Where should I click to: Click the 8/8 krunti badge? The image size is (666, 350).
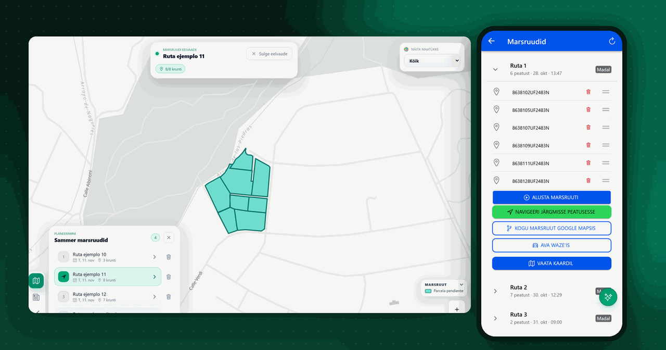click(170, 69)
